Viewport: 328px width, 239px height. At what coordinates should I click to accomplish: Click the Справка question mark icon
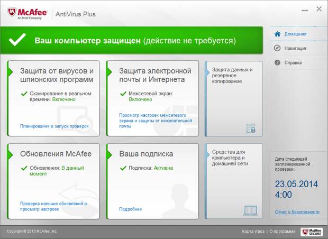point(277,62)
